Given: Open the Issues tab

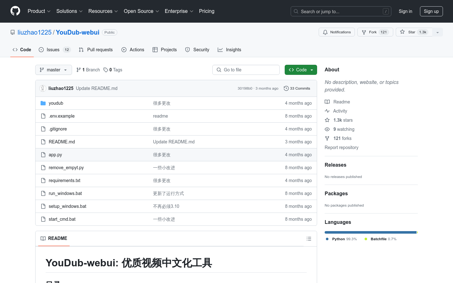Looking at the screenshot, I should click(x=55, y=50).
